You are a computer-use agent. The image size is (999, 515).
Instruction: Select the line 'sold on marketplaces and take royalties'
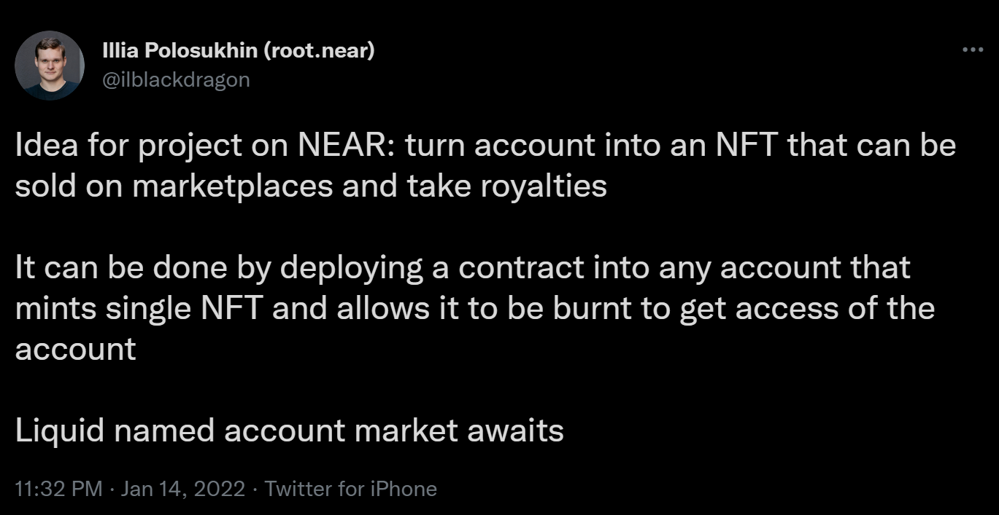(311, 186)
